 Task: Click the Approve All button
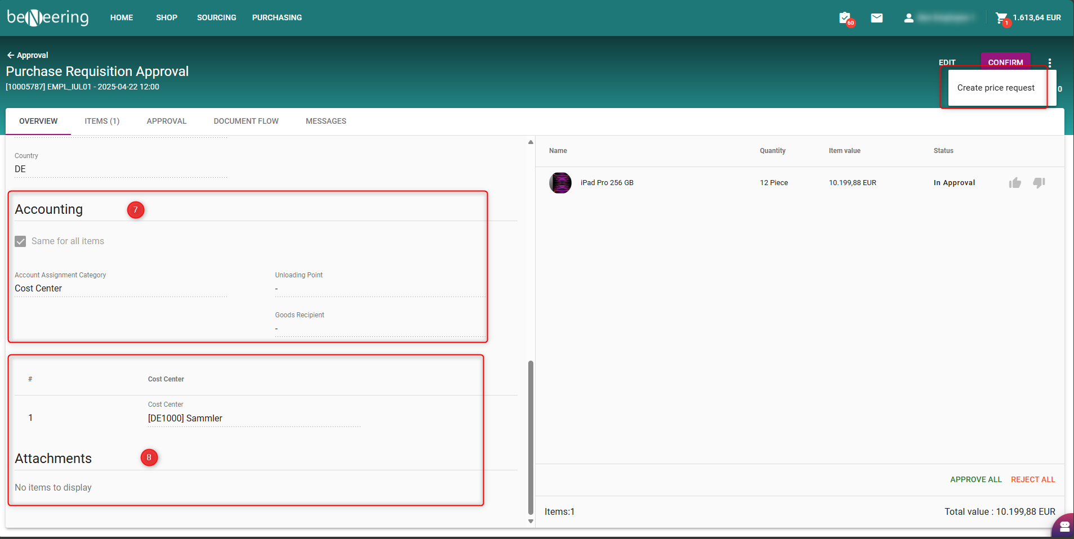tap(975, 479)
